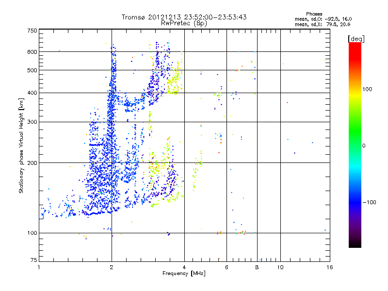Click the 'Phases' header label
This screenshot has width=388, height=291.
click(314, 14)
